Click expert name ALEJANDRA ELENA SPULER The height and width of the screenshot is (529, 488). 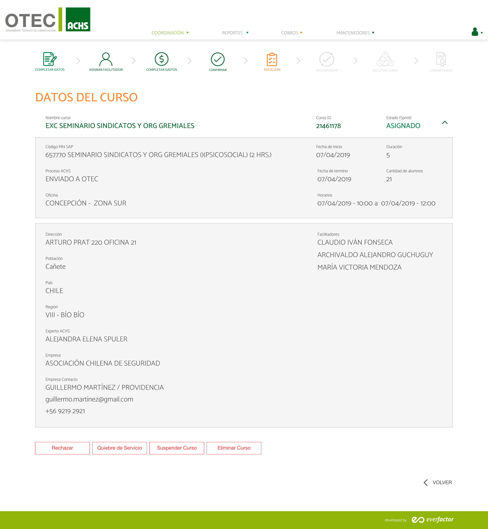point(86,339)
